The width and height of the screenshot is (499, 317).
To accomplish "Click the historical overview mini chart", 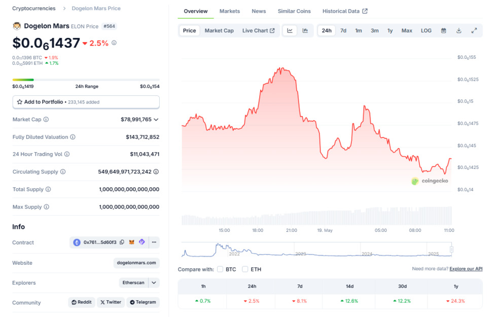I will [316, 250].
